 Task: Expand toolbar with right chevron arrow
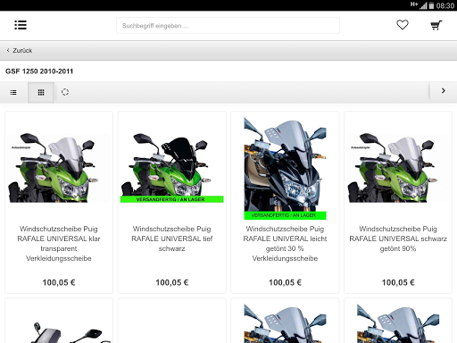[x=444, y=91]
